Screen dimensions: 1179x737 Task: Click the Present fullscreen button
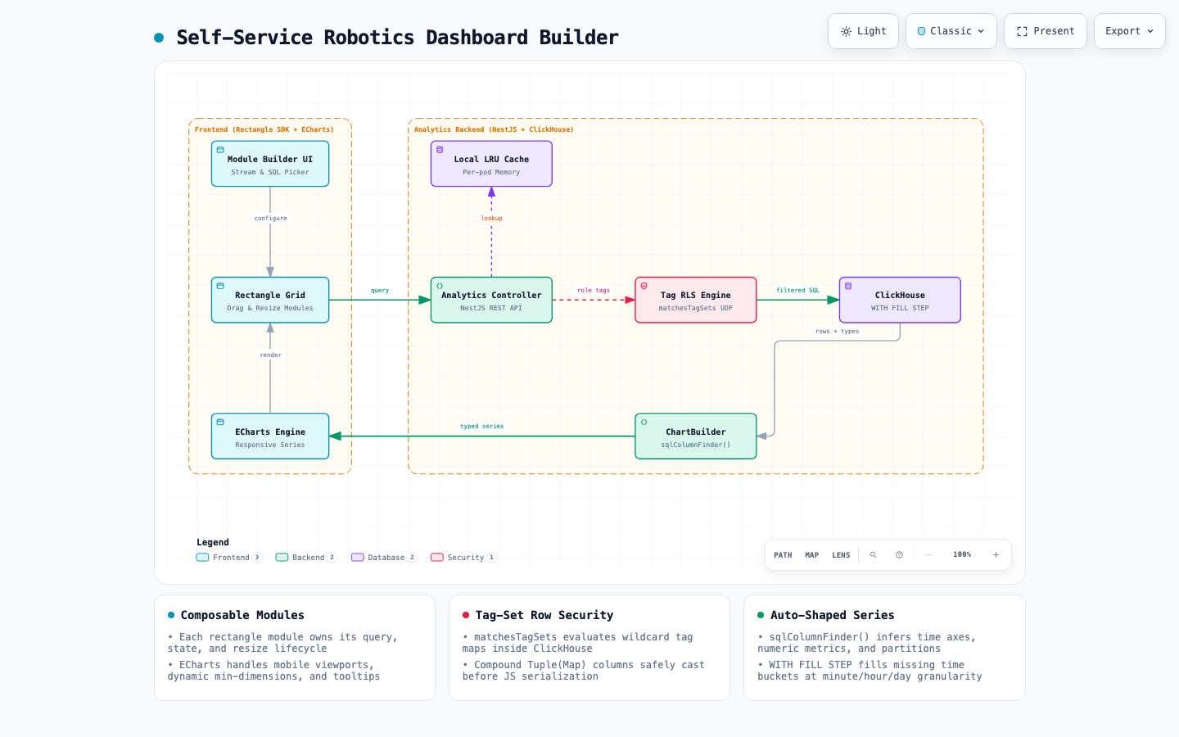click(x=1046, y=31)
